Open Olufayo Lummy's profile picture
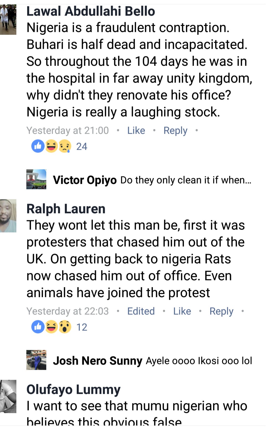Viewport: 269px width, 429px height. pos(8,397)
